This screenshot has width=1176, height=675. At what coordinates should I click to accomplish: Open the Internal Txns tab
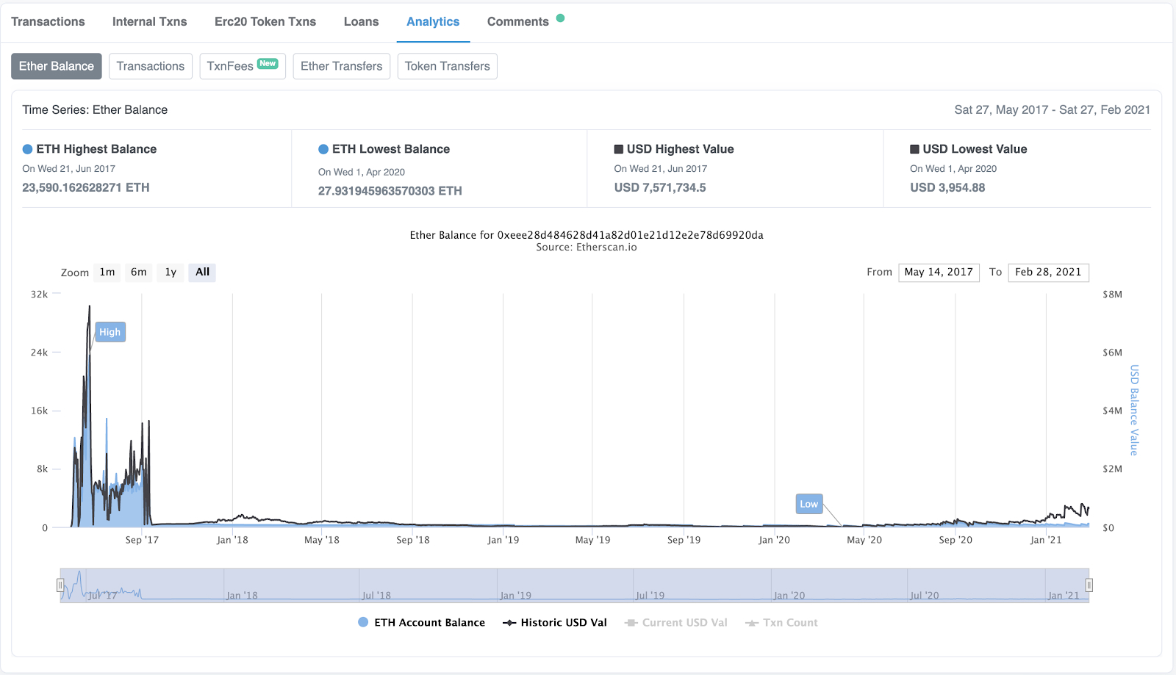coord(150,22)
